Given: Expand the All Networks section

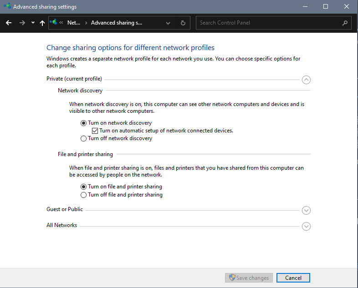Looking at the screenshot, I should (x=306, y=226).
